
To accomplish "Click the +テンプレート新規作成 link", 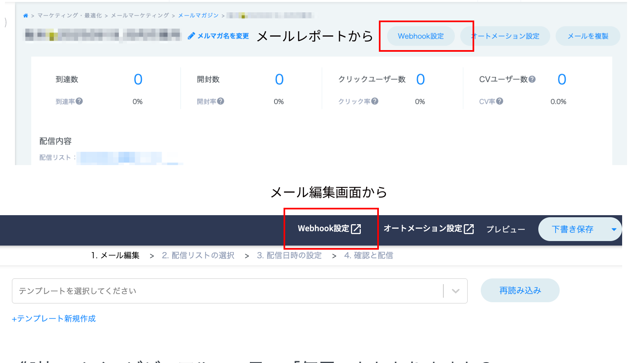I will click(x=54, y=319).
